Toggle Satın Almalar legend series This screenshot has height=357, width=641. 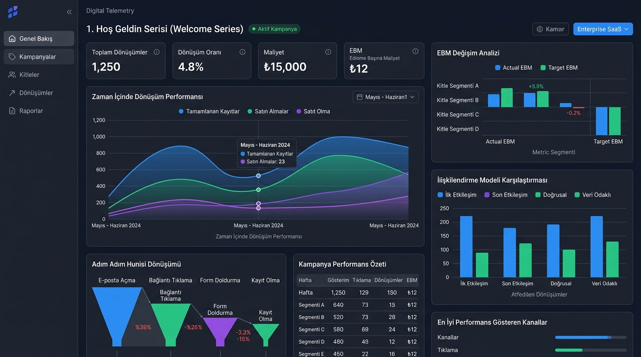(x=268, y=112)
